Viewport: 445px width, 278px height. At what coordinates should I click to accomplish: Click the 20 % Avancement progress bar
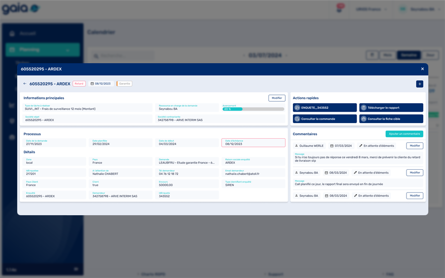pos(253,109)
